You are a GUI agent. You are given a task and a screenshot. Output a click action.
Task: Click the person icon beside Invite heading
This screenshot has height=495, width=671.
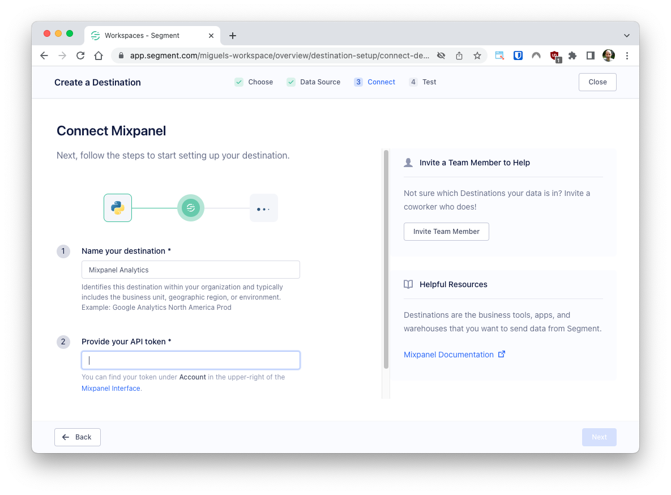[408, 163]
